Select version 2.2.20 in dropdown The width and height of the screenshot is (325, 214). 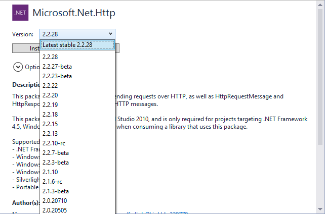[50, 95]
